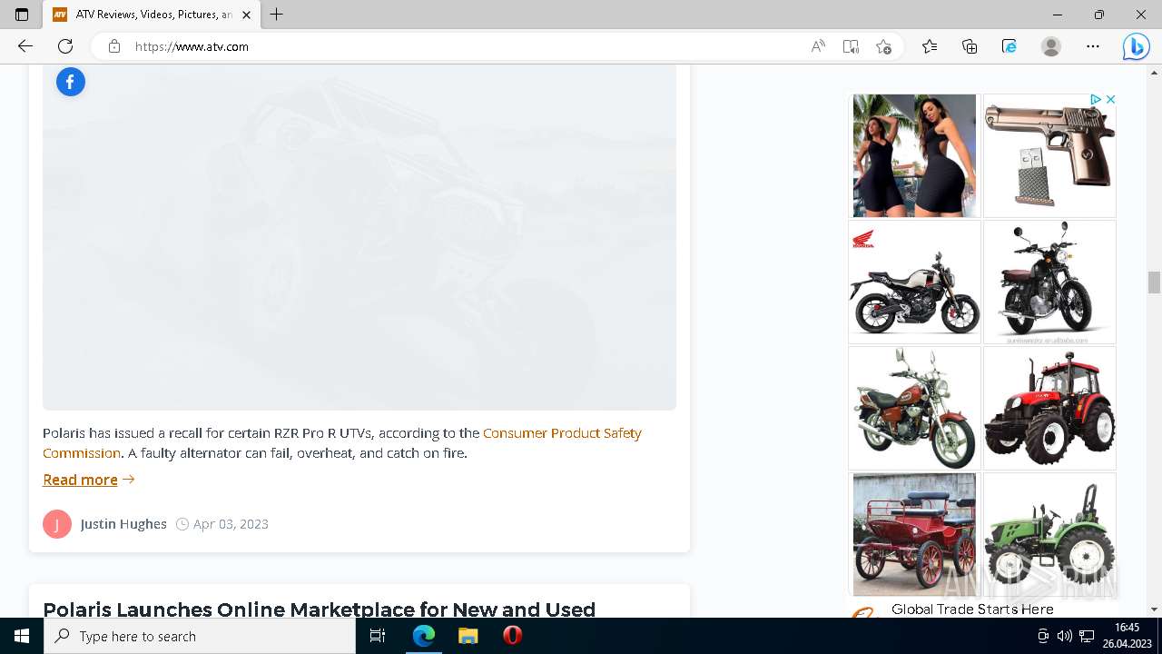Image resolution: width=1162 pixels, height=654 pixels.
Task: Click the address bar URL
Action: 192,46
